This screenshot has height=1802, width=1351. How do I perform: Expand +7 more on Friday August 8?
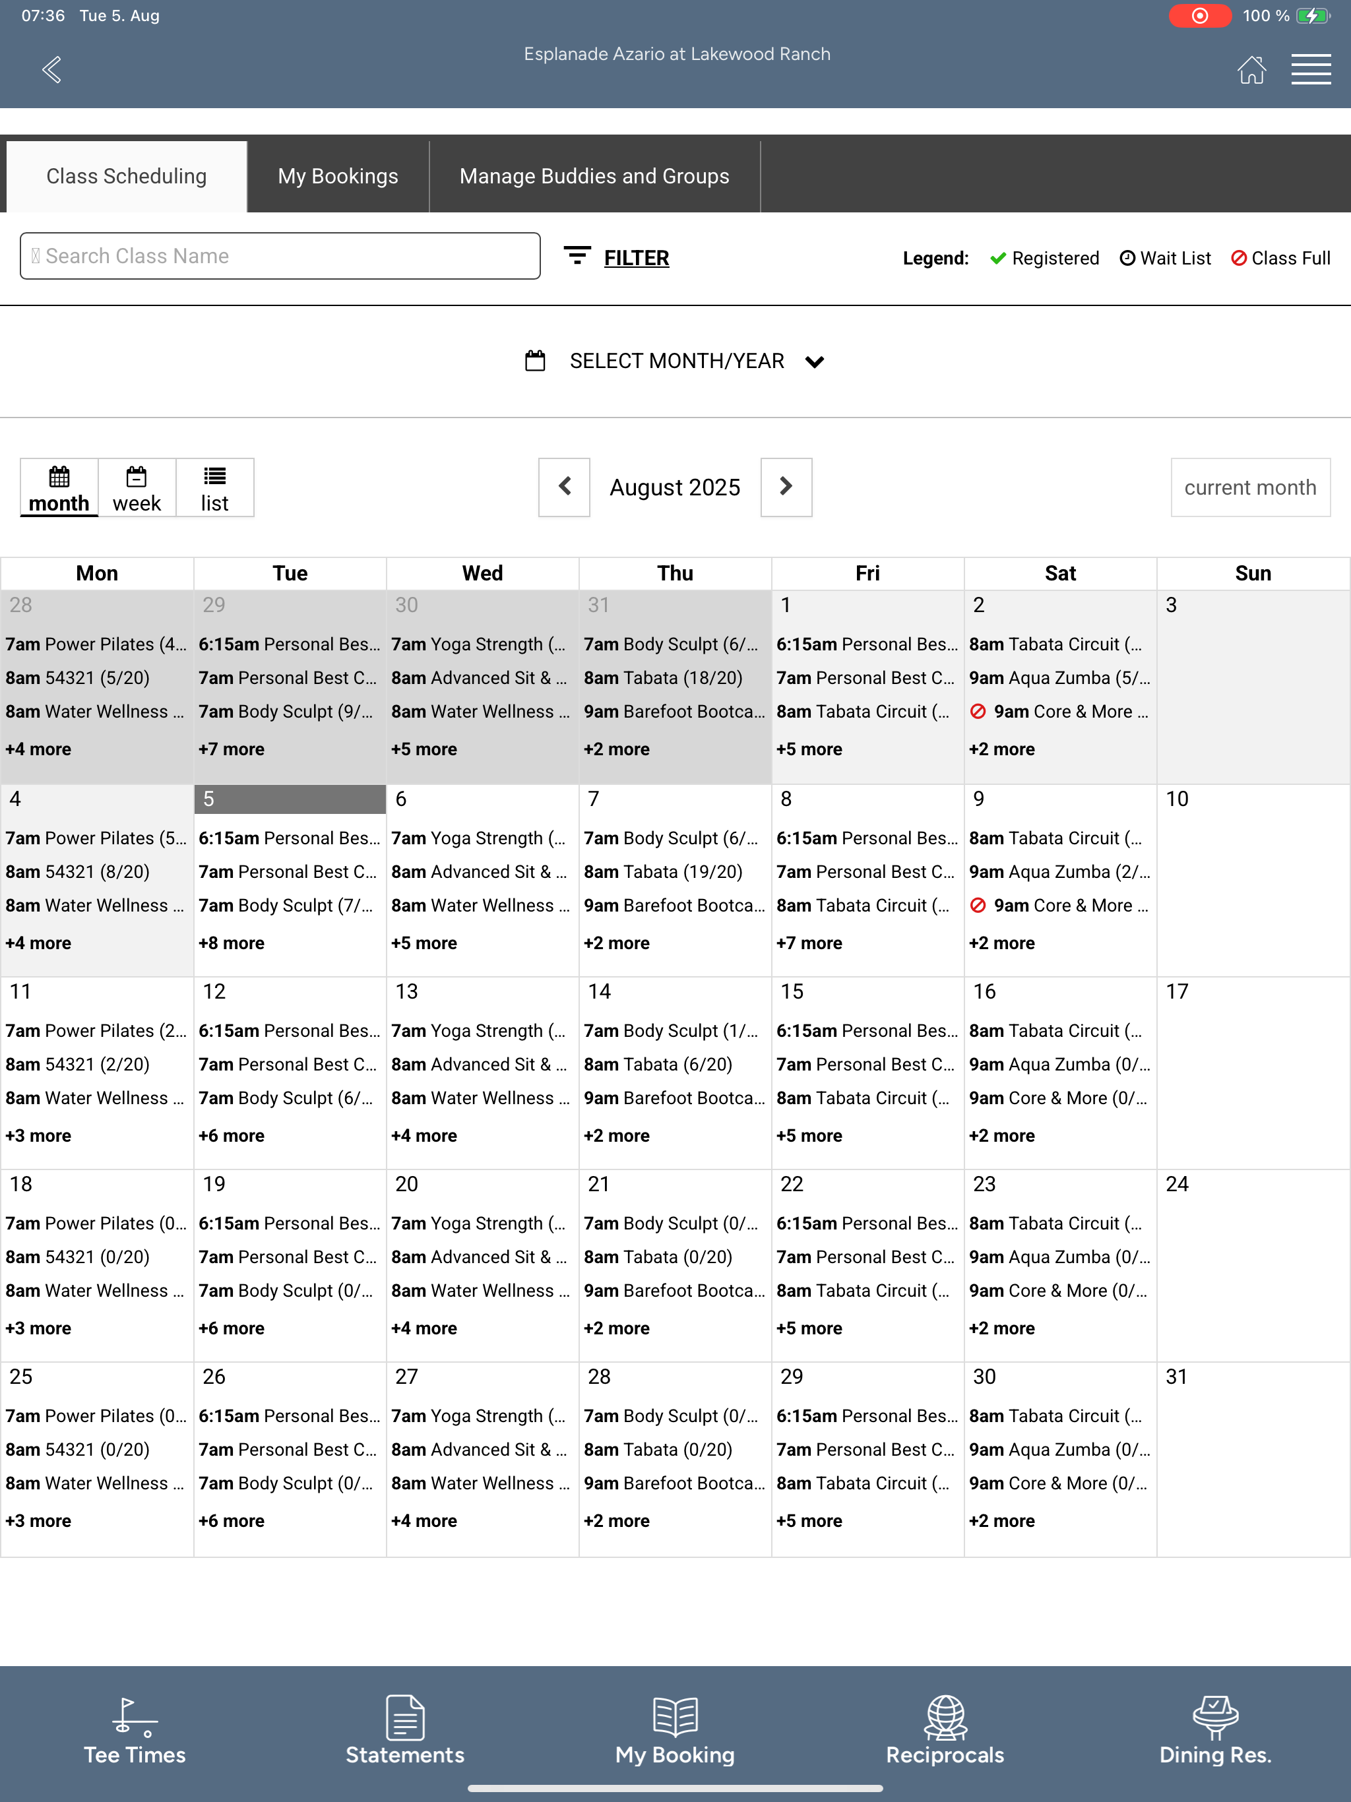tap(809, 943)
